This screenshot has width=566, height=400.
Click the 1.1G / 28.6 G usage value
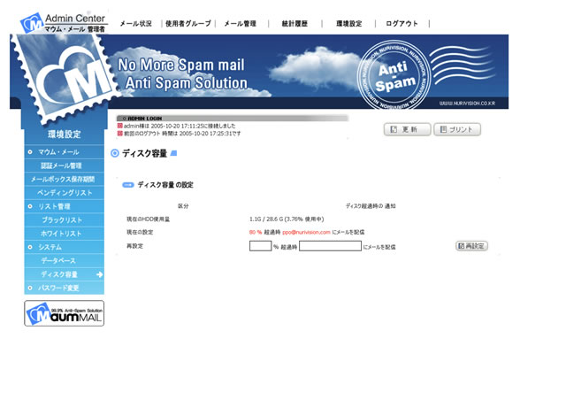point(287,219)
